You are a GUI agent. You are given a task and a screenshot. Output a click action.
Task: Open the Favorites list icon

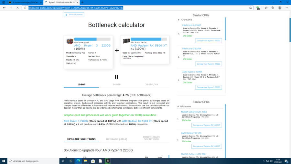pyautogui.click(x=266, y=8)
